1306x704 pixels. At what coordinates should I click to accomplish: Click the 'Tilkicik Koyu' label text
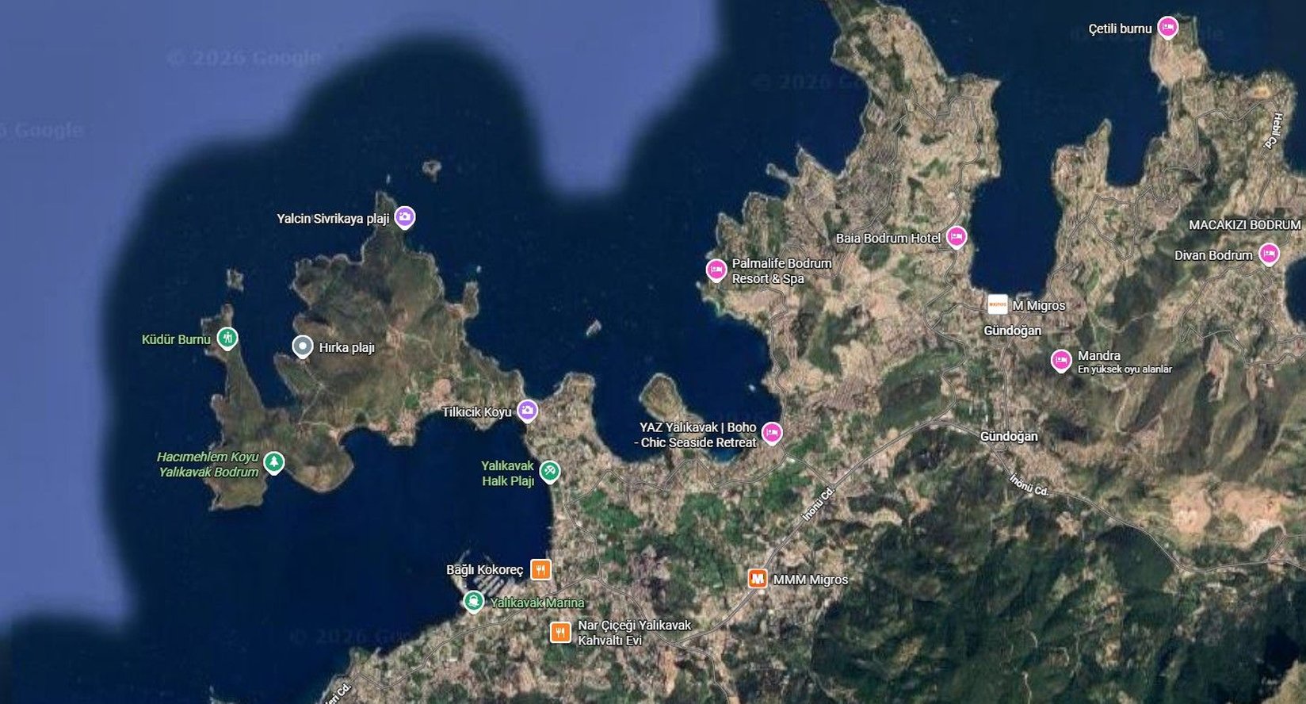477,412
